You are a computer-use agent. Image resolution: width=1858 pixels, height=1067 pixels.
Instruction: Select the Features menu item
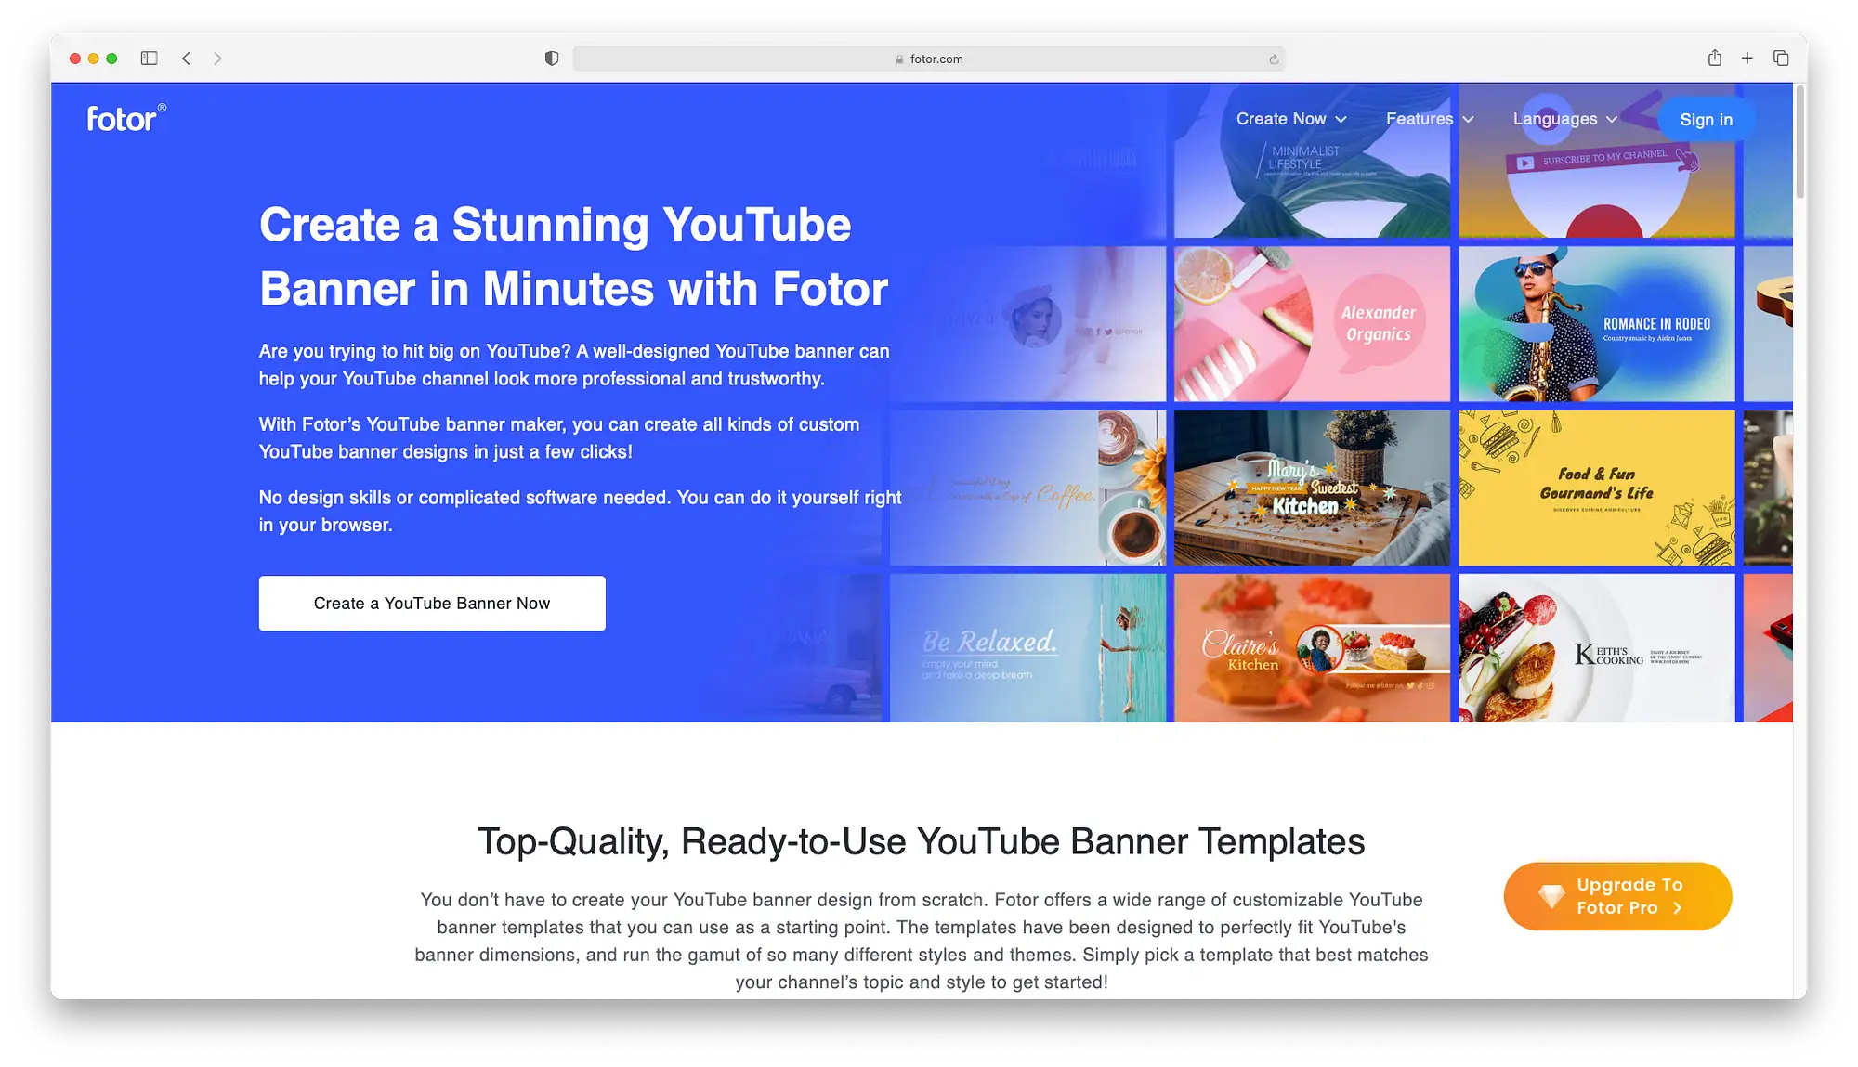(1420, 119)
